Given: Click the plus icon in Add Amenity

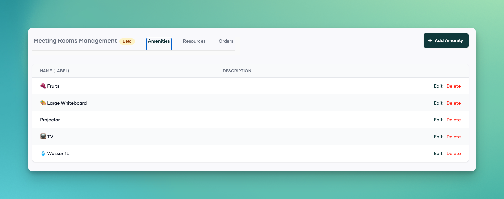Looking at the screenshot, I should [x=430, y=40].
